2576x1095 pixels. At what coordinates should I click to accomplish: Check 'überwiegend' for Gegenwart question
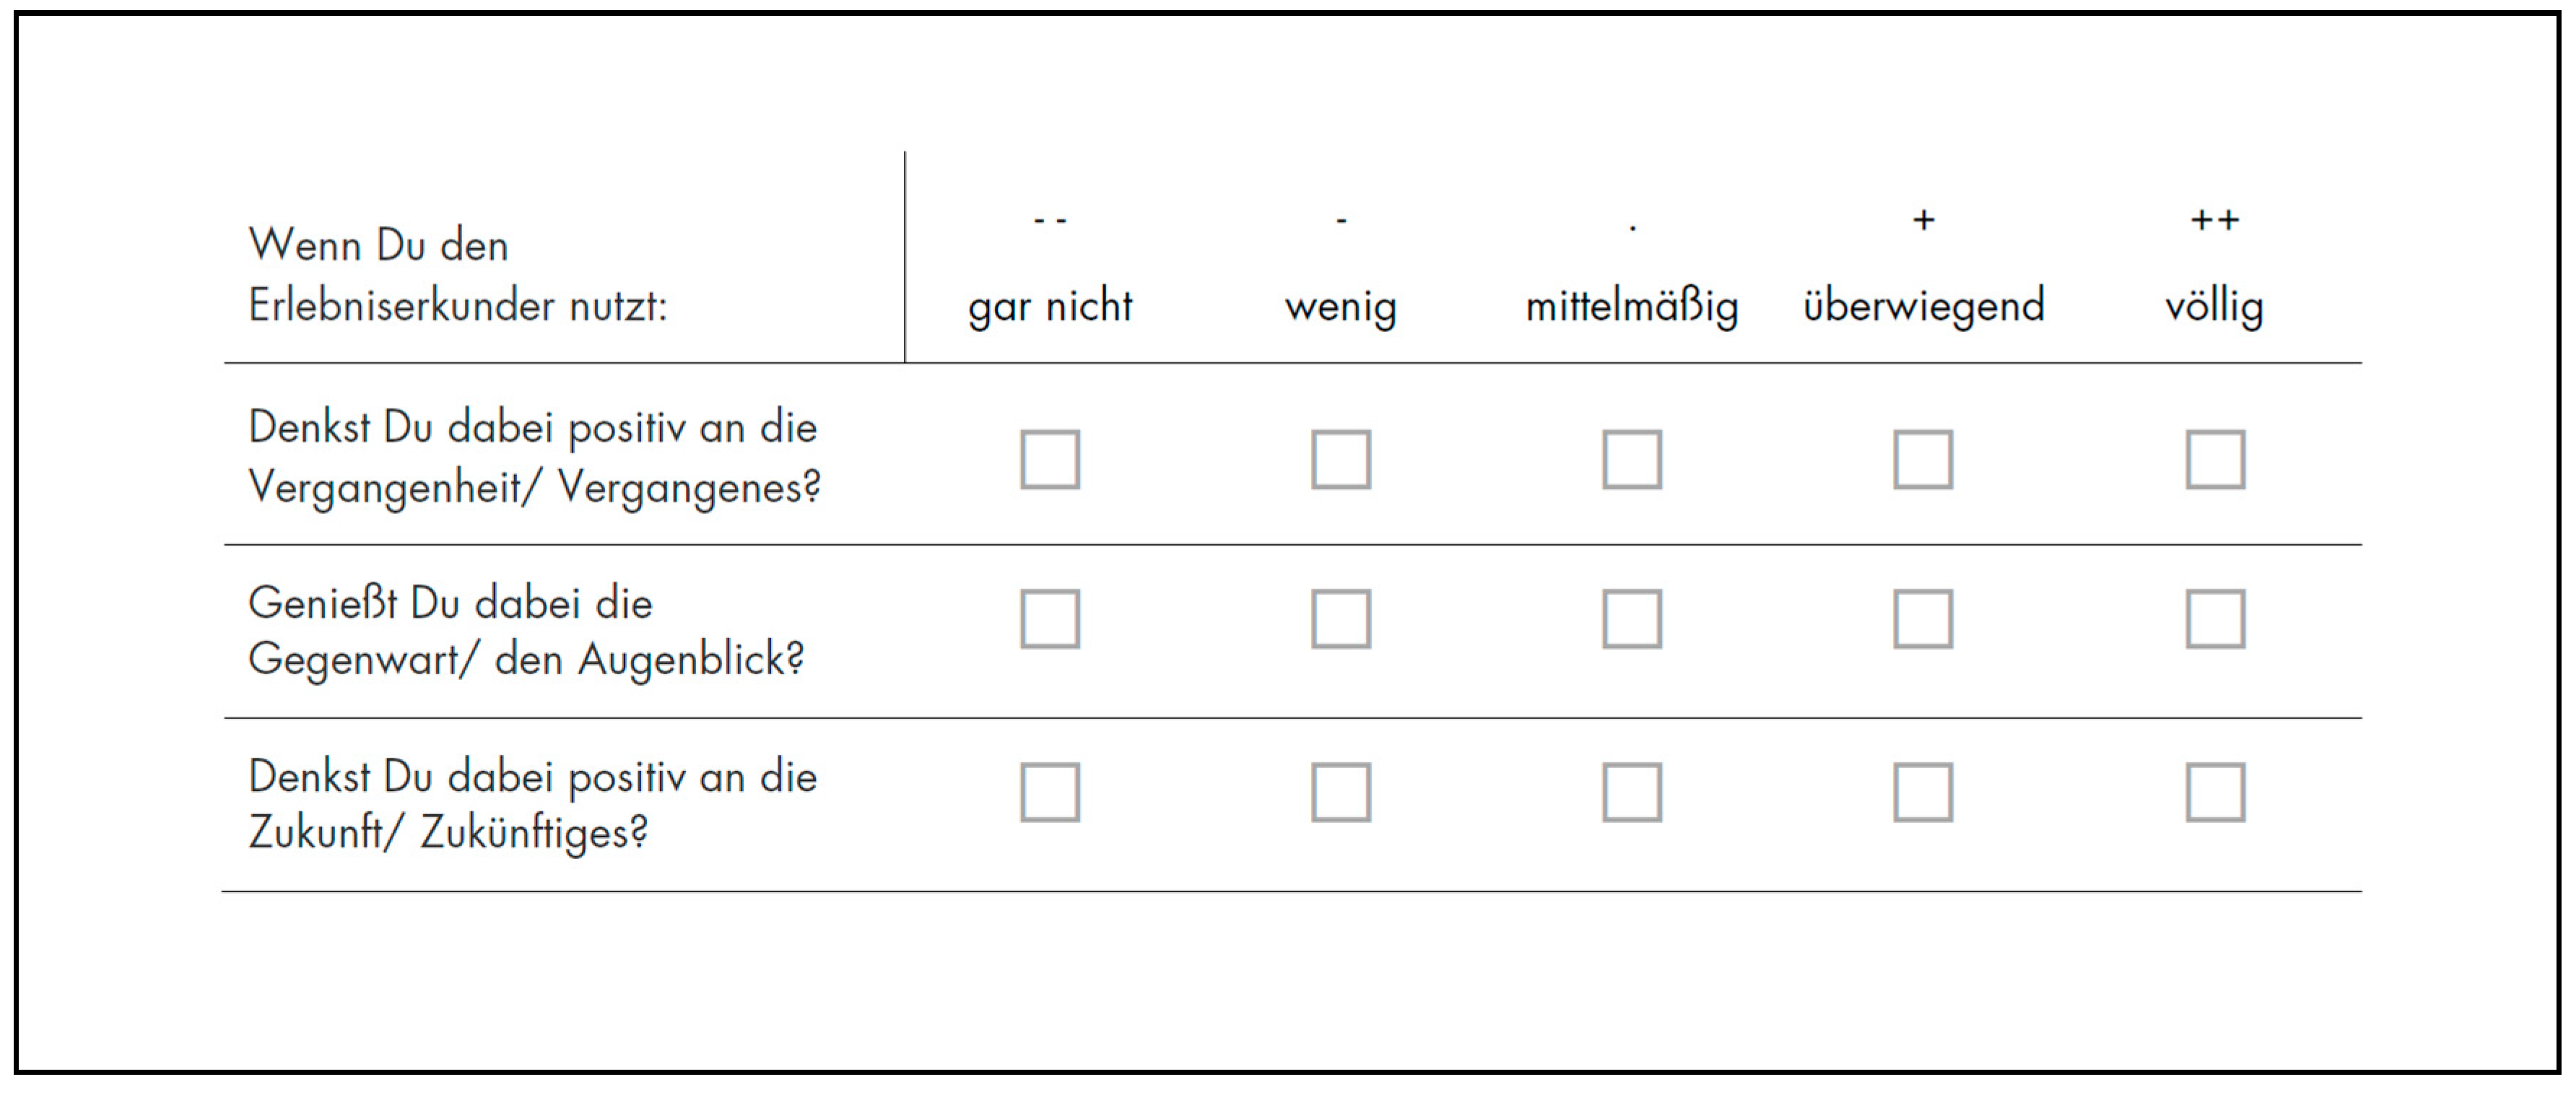point(1923,619)
